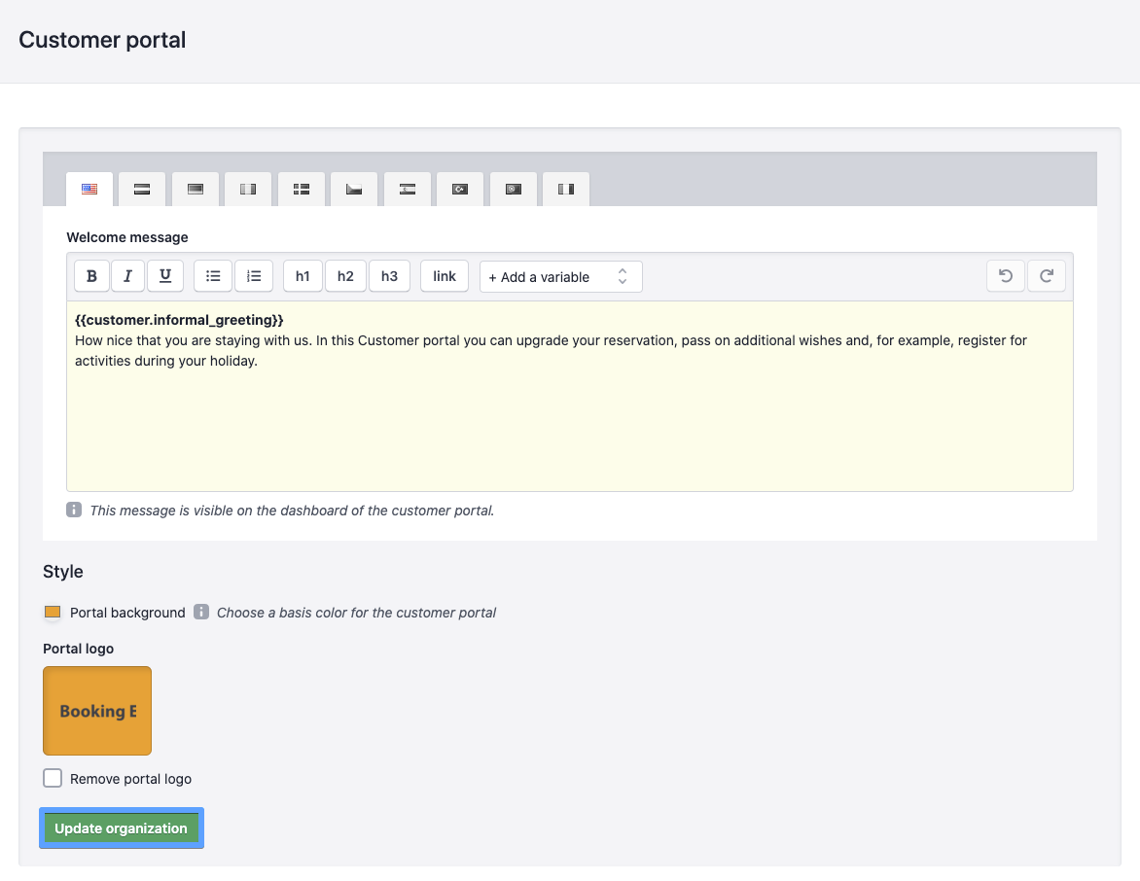Click the info icon next to Portal background
This screenshot has width=1140, height=881.
coord(201,612)
